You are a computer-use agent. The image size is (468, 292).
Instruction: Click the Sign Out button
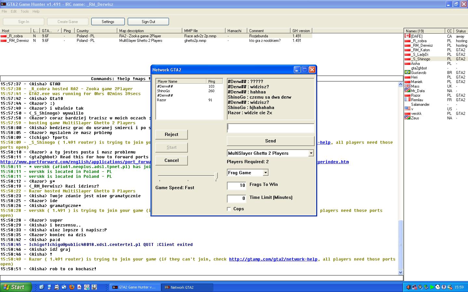coord(148,22)
